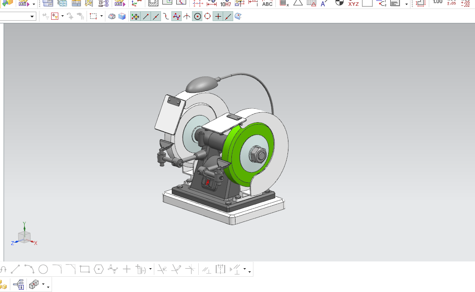Expand the sketch constraints dropdown arrow
Screen dimensions: 475x292
(x=245, y=269)
